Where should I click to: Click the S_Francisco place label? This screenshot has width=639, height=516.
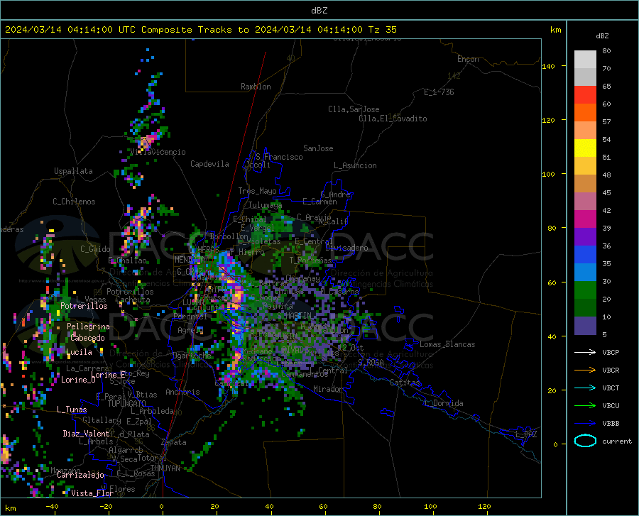(279, 157)
